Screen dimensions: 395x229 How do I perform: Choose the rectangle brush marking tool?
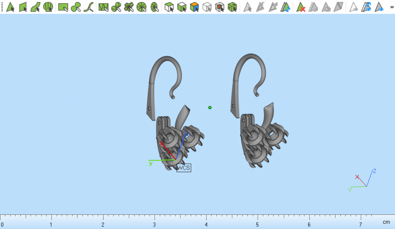tap(63, 7)
